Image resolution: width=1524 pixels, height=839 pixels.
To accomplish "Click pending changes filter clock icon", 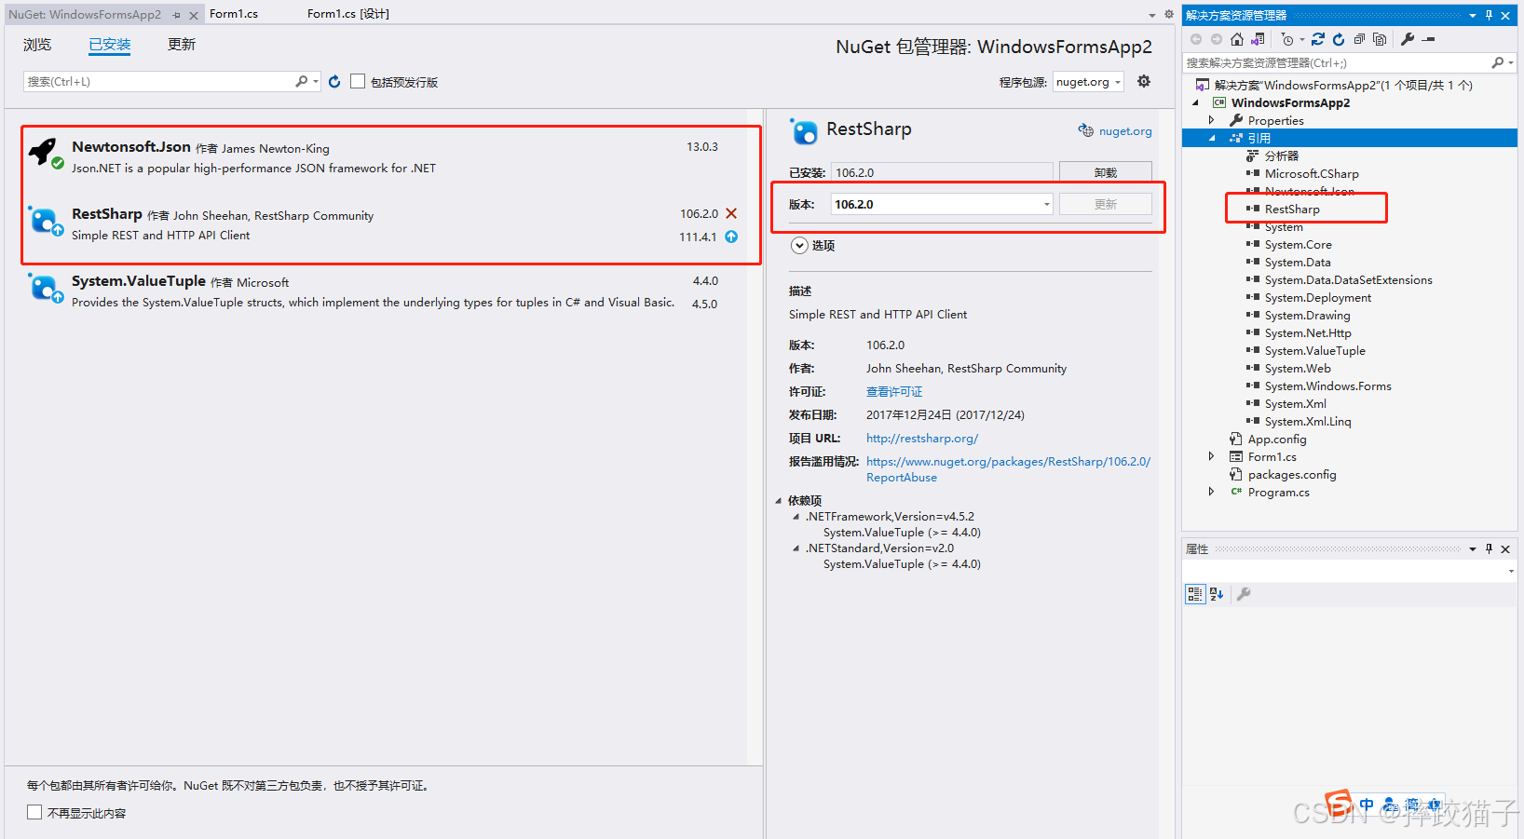I will (1287, 39).
